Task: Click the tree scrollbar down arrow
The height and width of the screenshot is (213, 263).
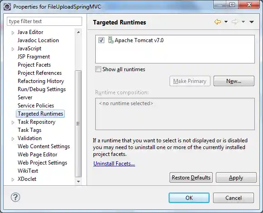Action: 78,182
